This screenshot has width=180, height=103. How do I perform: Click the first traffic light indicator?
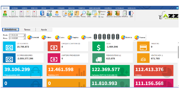95,37
